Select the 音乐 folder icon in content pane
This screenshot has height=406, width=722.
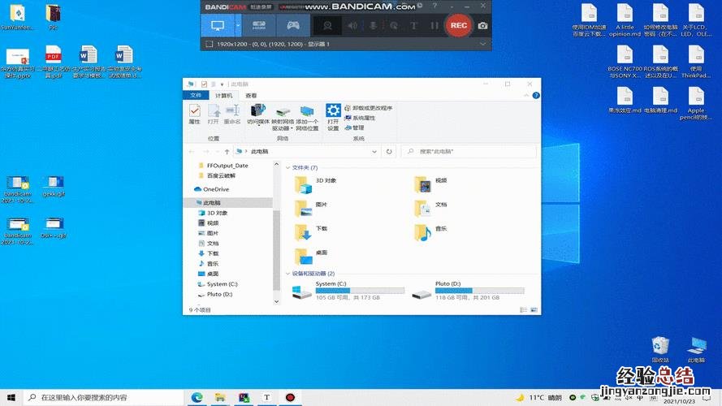pyautogui.click(x=422, y=233)
